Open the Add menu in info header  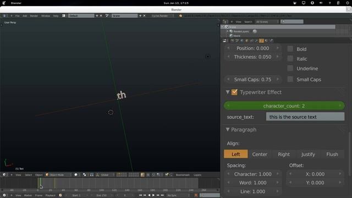[x=25, y=16]
